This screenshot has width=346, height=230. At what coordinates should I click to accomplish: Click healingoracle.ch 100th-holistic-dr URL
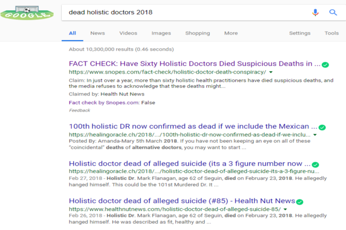click(190, 135)
